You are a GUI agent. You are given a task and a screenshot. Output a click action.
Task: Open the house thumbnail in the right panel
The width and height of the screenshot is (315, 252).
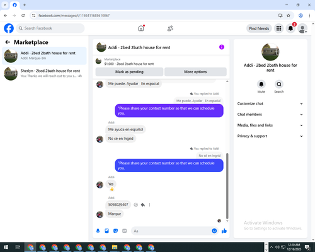270,52
